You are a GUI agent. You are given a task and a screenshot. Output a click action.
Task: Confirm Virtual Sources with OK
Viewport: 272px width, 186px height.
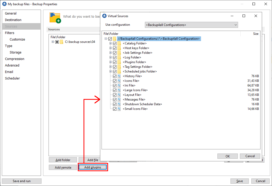(x=227, y=156)
